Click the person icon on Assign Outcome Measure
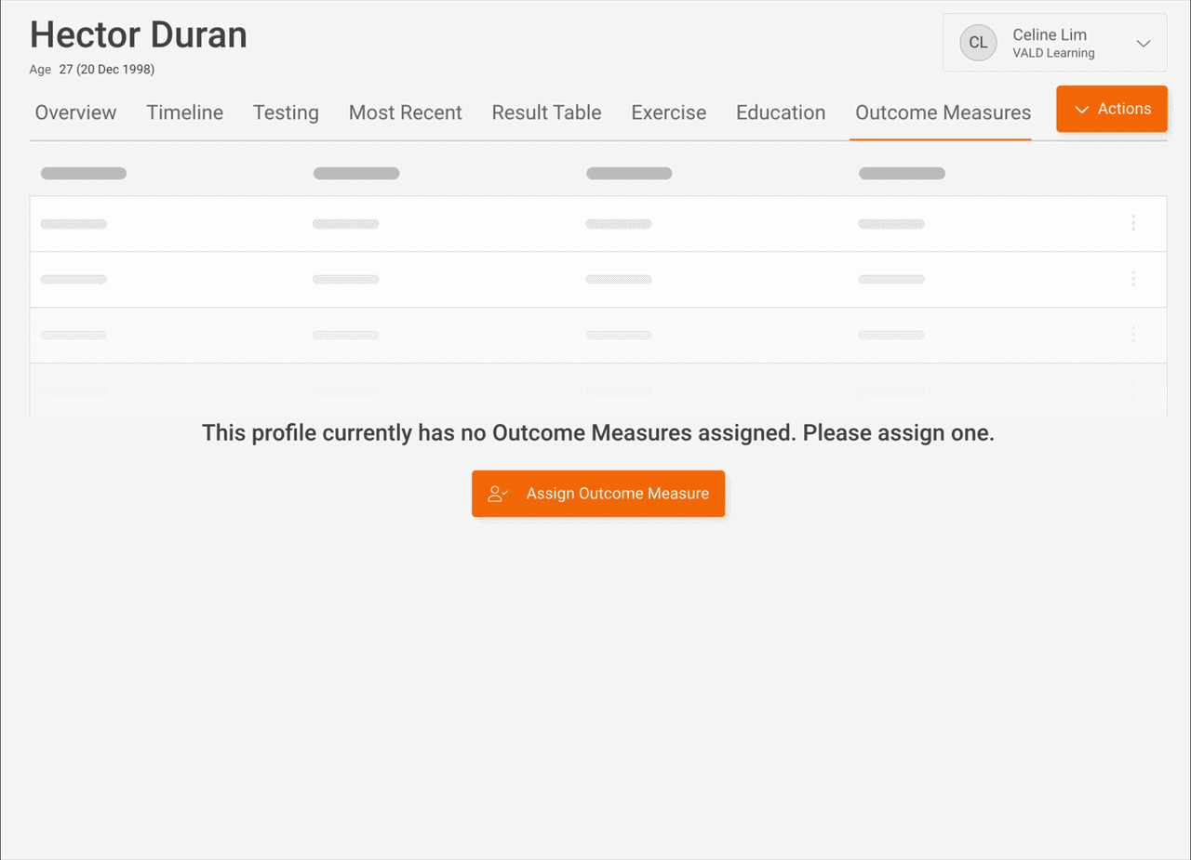This screenshot has width=1191, height=860. click(x=498, y=494)
